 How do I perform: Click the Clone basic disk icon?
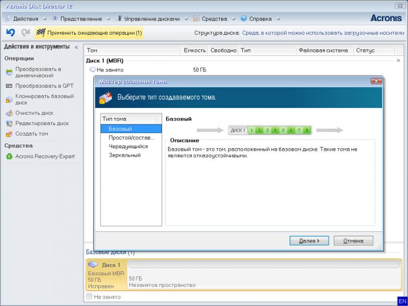(x=9, y=99)
